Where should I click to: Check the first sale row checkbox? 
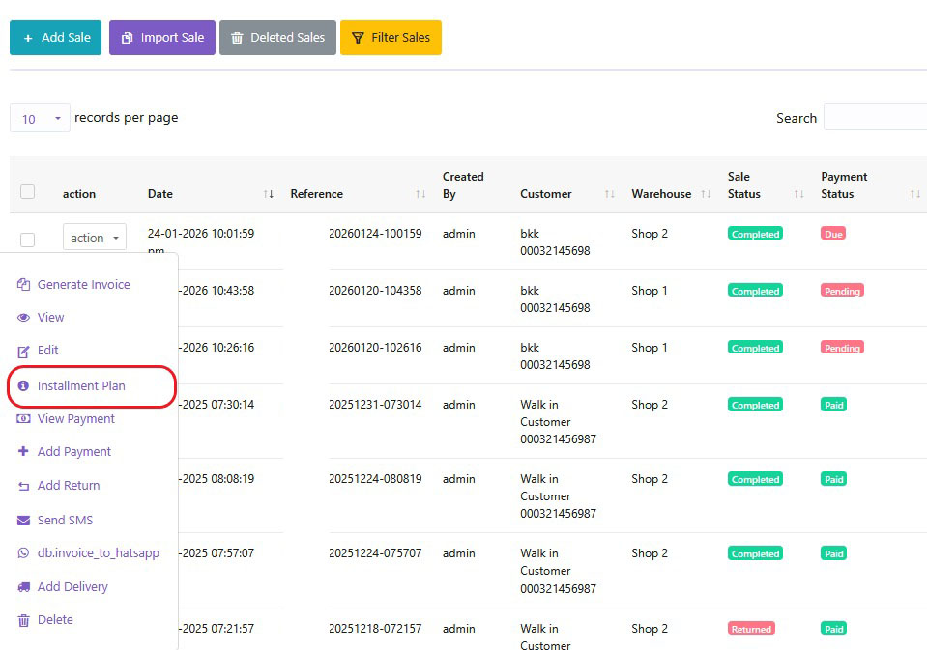click(27, 240)
